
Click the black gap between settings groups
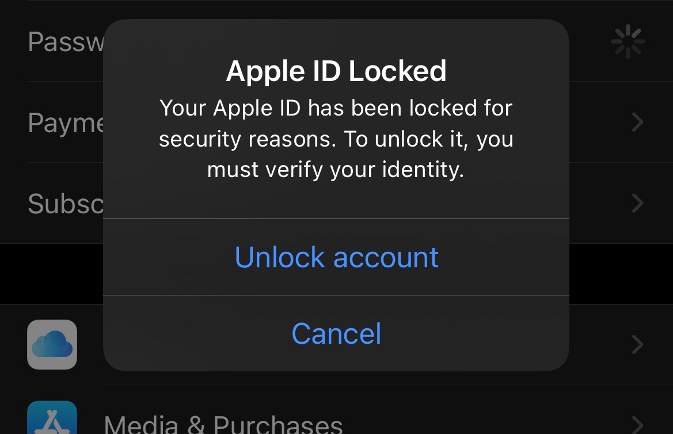51,274
